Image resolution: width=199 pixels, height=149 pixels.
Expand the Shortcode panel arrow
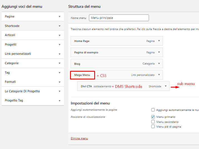click(59, 26)
